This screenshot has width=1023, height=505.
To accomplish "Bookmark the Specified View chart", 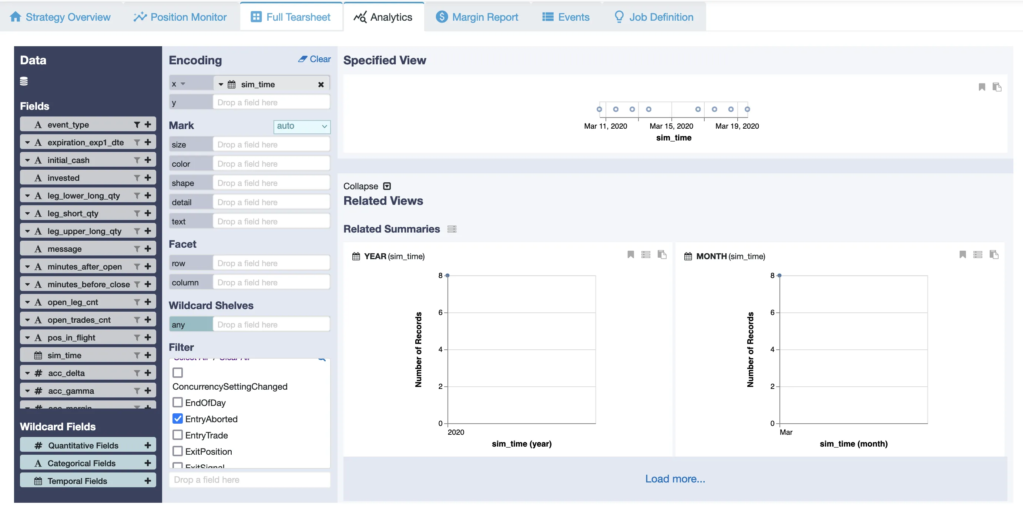I will pyautogui.click(x=982, y=87).
